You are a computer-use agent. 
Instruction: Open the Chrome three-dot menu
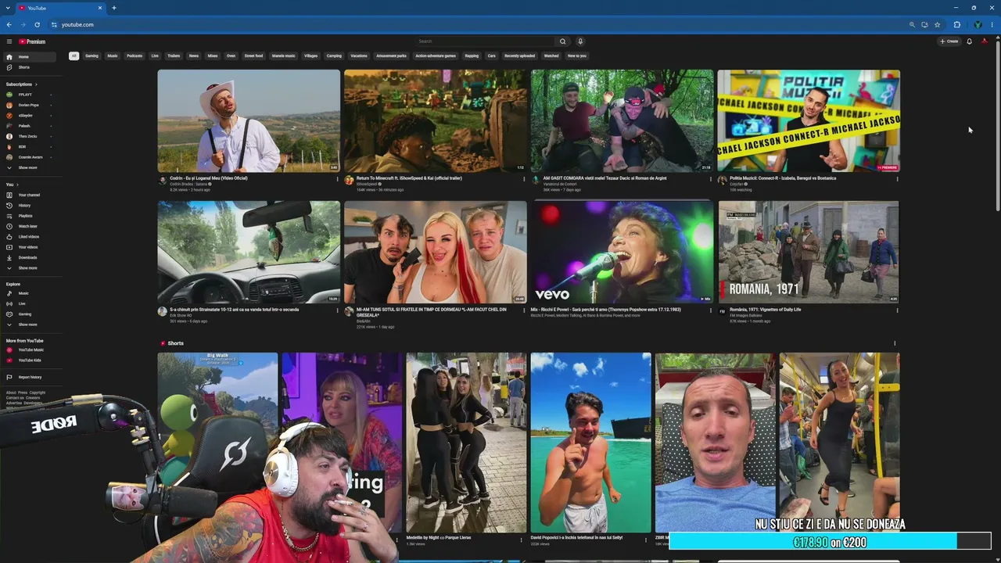[992, 24]
